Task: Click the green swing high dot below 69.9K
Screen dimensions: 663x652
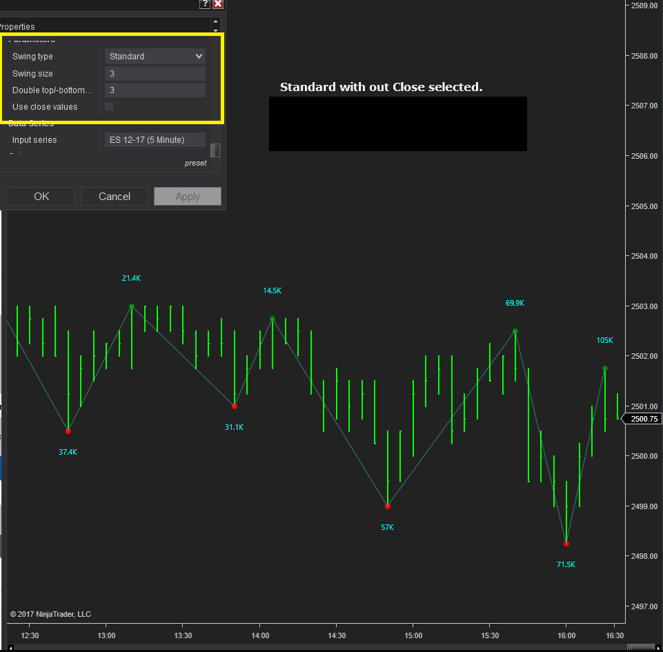Action: tap(515, 331)
